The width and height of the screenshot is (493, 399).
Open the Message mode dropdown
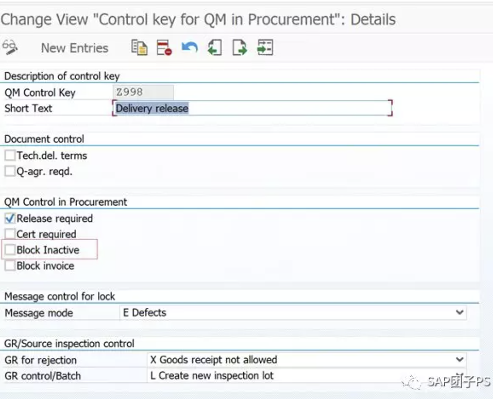pyautogui.click(x=460, y=312)
